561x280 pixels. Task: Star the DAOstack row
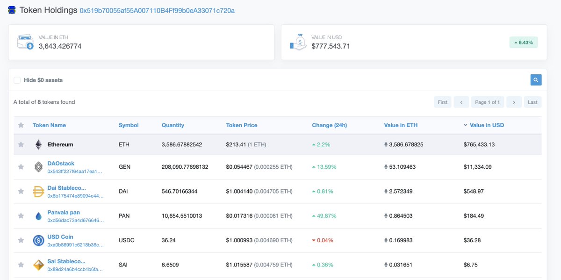click(x=21, y=167)
